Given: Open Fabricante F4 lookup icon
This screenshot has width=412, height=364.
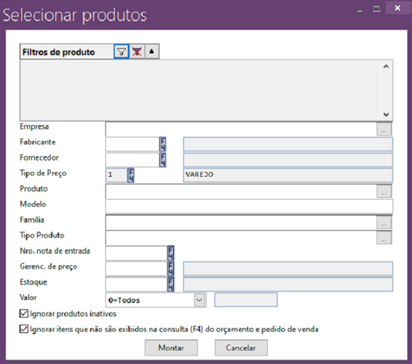Looking at the screenshot, I should click(x=163, y=144).
